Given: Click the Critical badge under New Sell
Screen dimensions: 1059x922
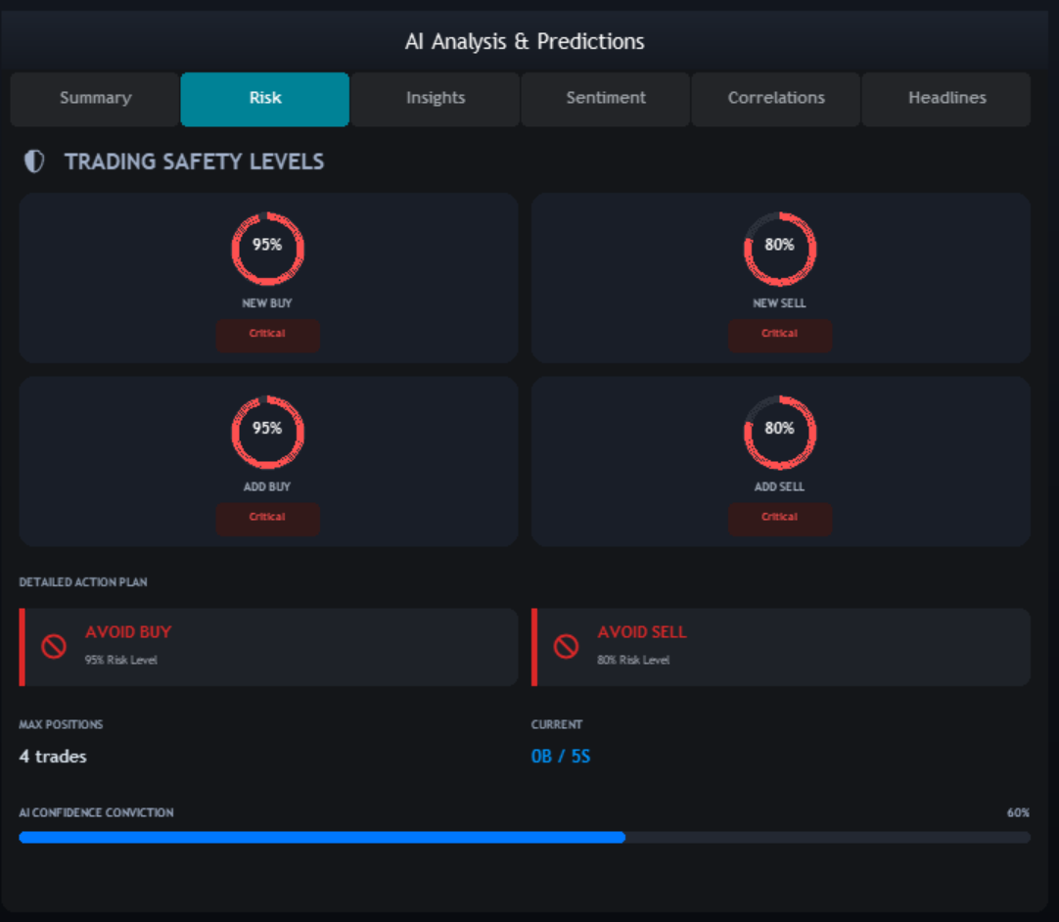Looking at the screenshot, I should coord(779,335).
